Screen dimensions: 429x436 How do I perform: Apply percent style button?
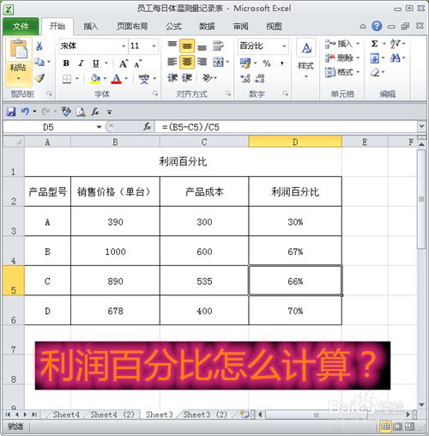[x=267, y=64]
